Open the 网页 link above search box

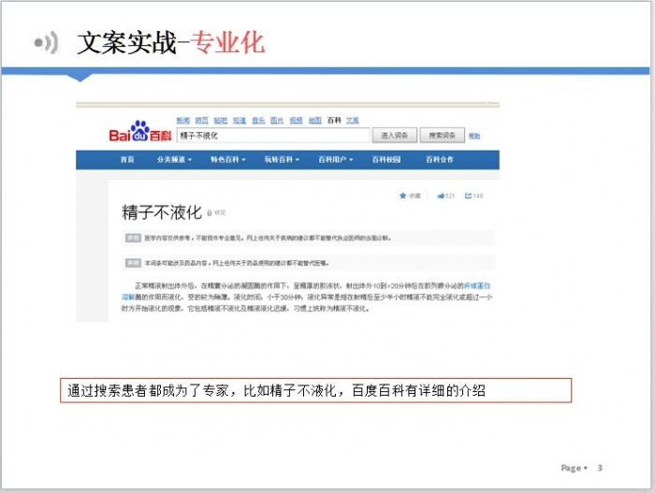click(202, 121)
